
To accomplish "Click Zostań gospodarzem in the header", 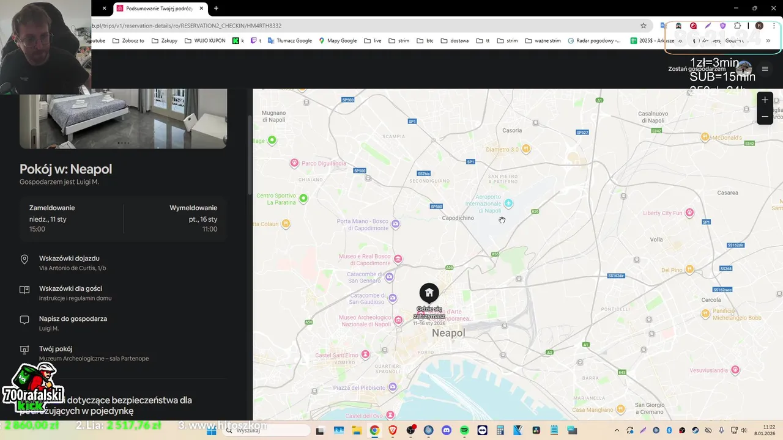I will pyautogui.click(x=697, y=69).
